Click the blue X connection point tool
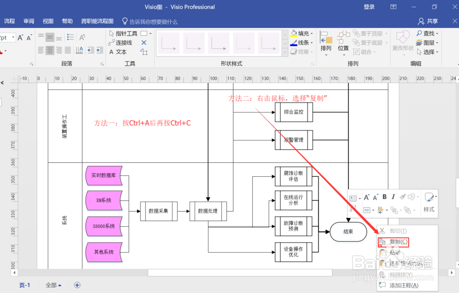This screenshot has width=459, height=293. 144,43
